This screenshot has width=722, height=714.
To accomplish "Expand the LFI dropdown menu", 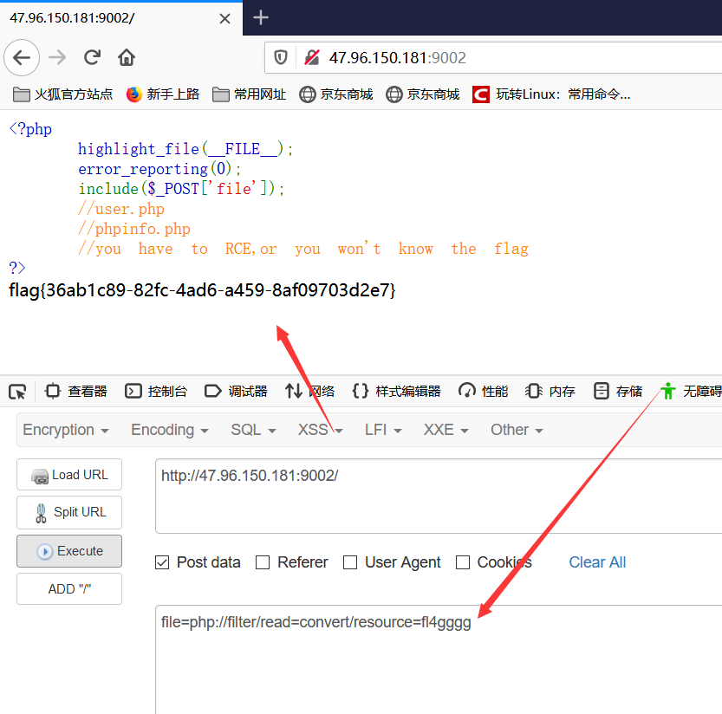I will (383, 430).
